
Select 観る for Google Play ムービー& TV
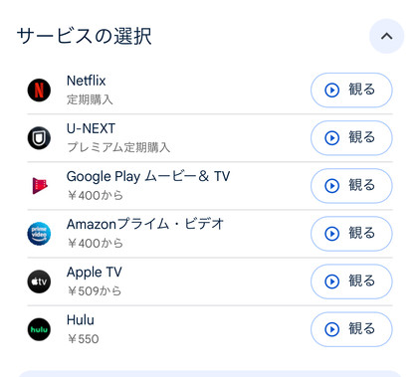pos(351,186)
